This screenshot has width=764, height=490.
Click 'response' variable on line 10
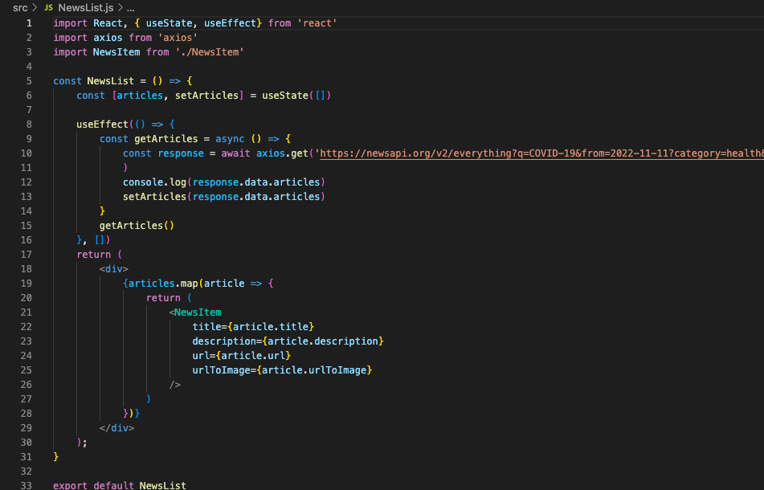click(181, 153)
